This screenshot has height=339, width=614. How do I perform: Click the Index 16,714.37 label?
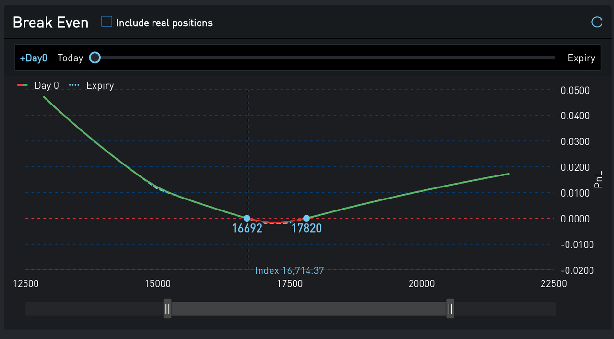click(289, 270)
